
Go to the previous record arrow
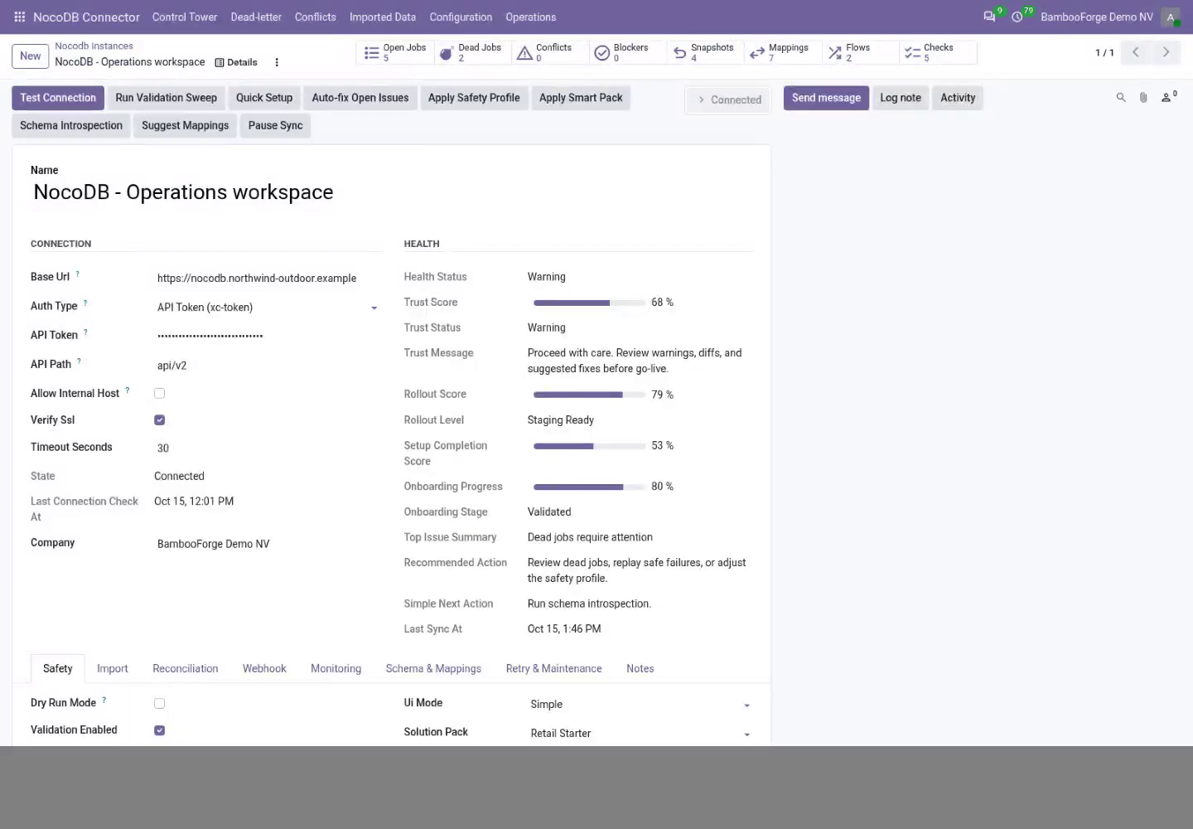pos(1136,52)
